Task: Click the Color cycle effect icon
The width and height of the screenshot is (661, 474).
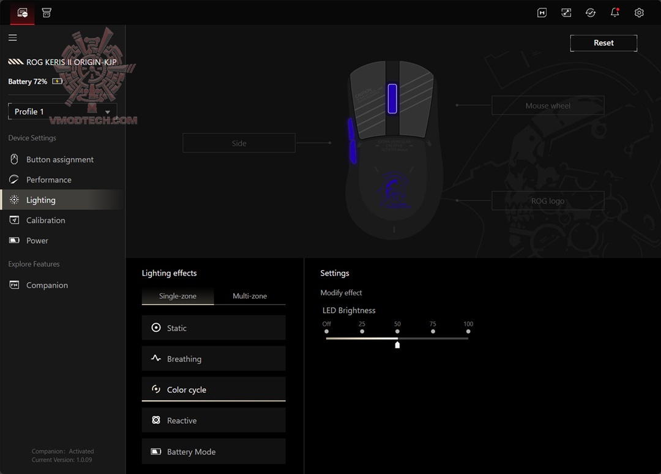Action: [156, 389]
